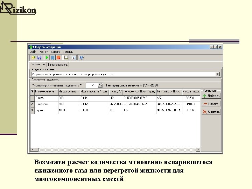Click the mass cell 500 in first row

click(69, 98)
